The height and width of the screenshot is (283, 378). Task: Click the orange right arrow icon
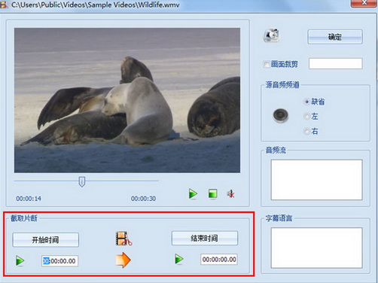(x=123, y=260)
